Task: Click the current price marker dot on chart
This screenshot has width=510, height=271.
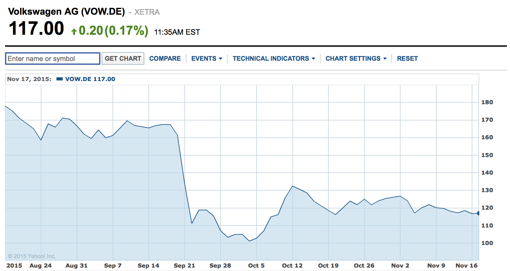Action: pyautogui.click(x=478, y=213)
